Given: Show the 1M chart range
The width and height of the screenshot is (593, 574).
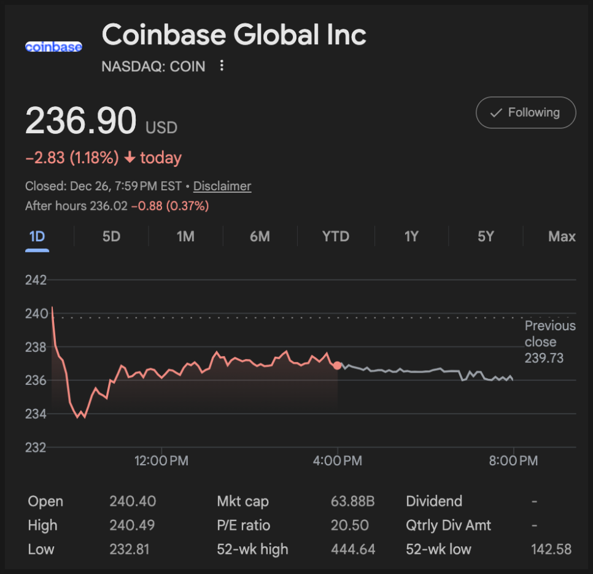Looking at the screenshot, I should [185, 236].
